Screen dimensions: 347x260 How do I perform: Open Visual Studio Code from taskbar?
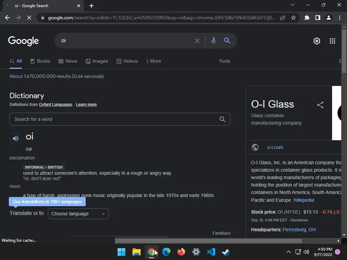(x=211, y=252)
